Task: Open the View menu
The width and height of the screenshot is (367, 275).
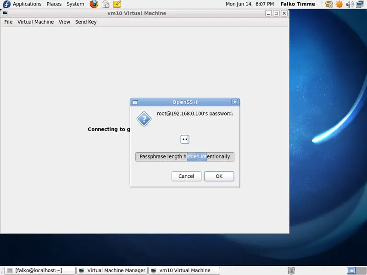Action: [x=64, y=22]
